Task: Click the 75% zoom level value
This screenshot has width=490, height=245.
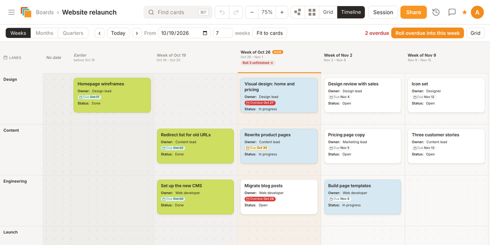Action: 267,12
